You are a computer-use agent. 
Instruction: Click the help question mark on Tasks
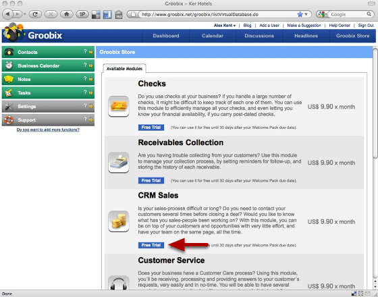[85, 92]
